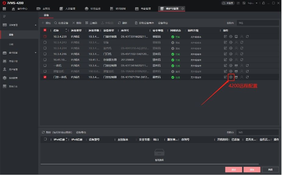Click 在线设备 in the toolbar
282x175 pixels.
pos(61,23)
